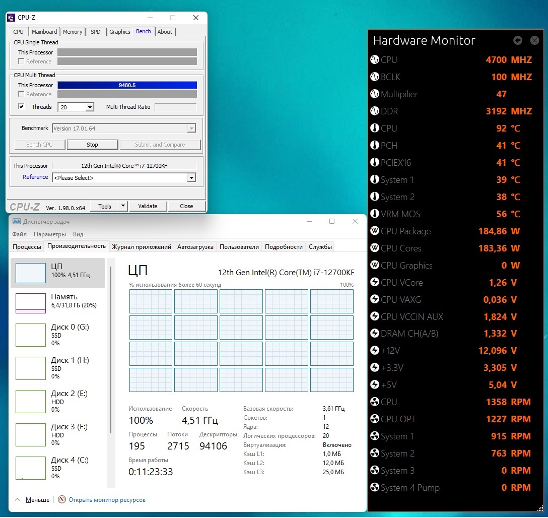The width and height of the screenshot is (548, 518).
Task: Click the CPU frequency waveform icon (4700 MHZ row)
Action: [375, 60]
